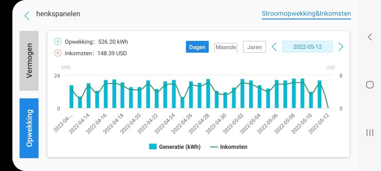Tap the henkspanelen plant title
Viewport: 381px width, 171px height.
coord(58,14)
